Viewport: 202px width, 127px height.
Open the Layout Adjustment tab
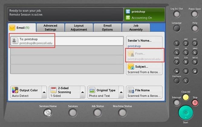[x=79, y=27]
